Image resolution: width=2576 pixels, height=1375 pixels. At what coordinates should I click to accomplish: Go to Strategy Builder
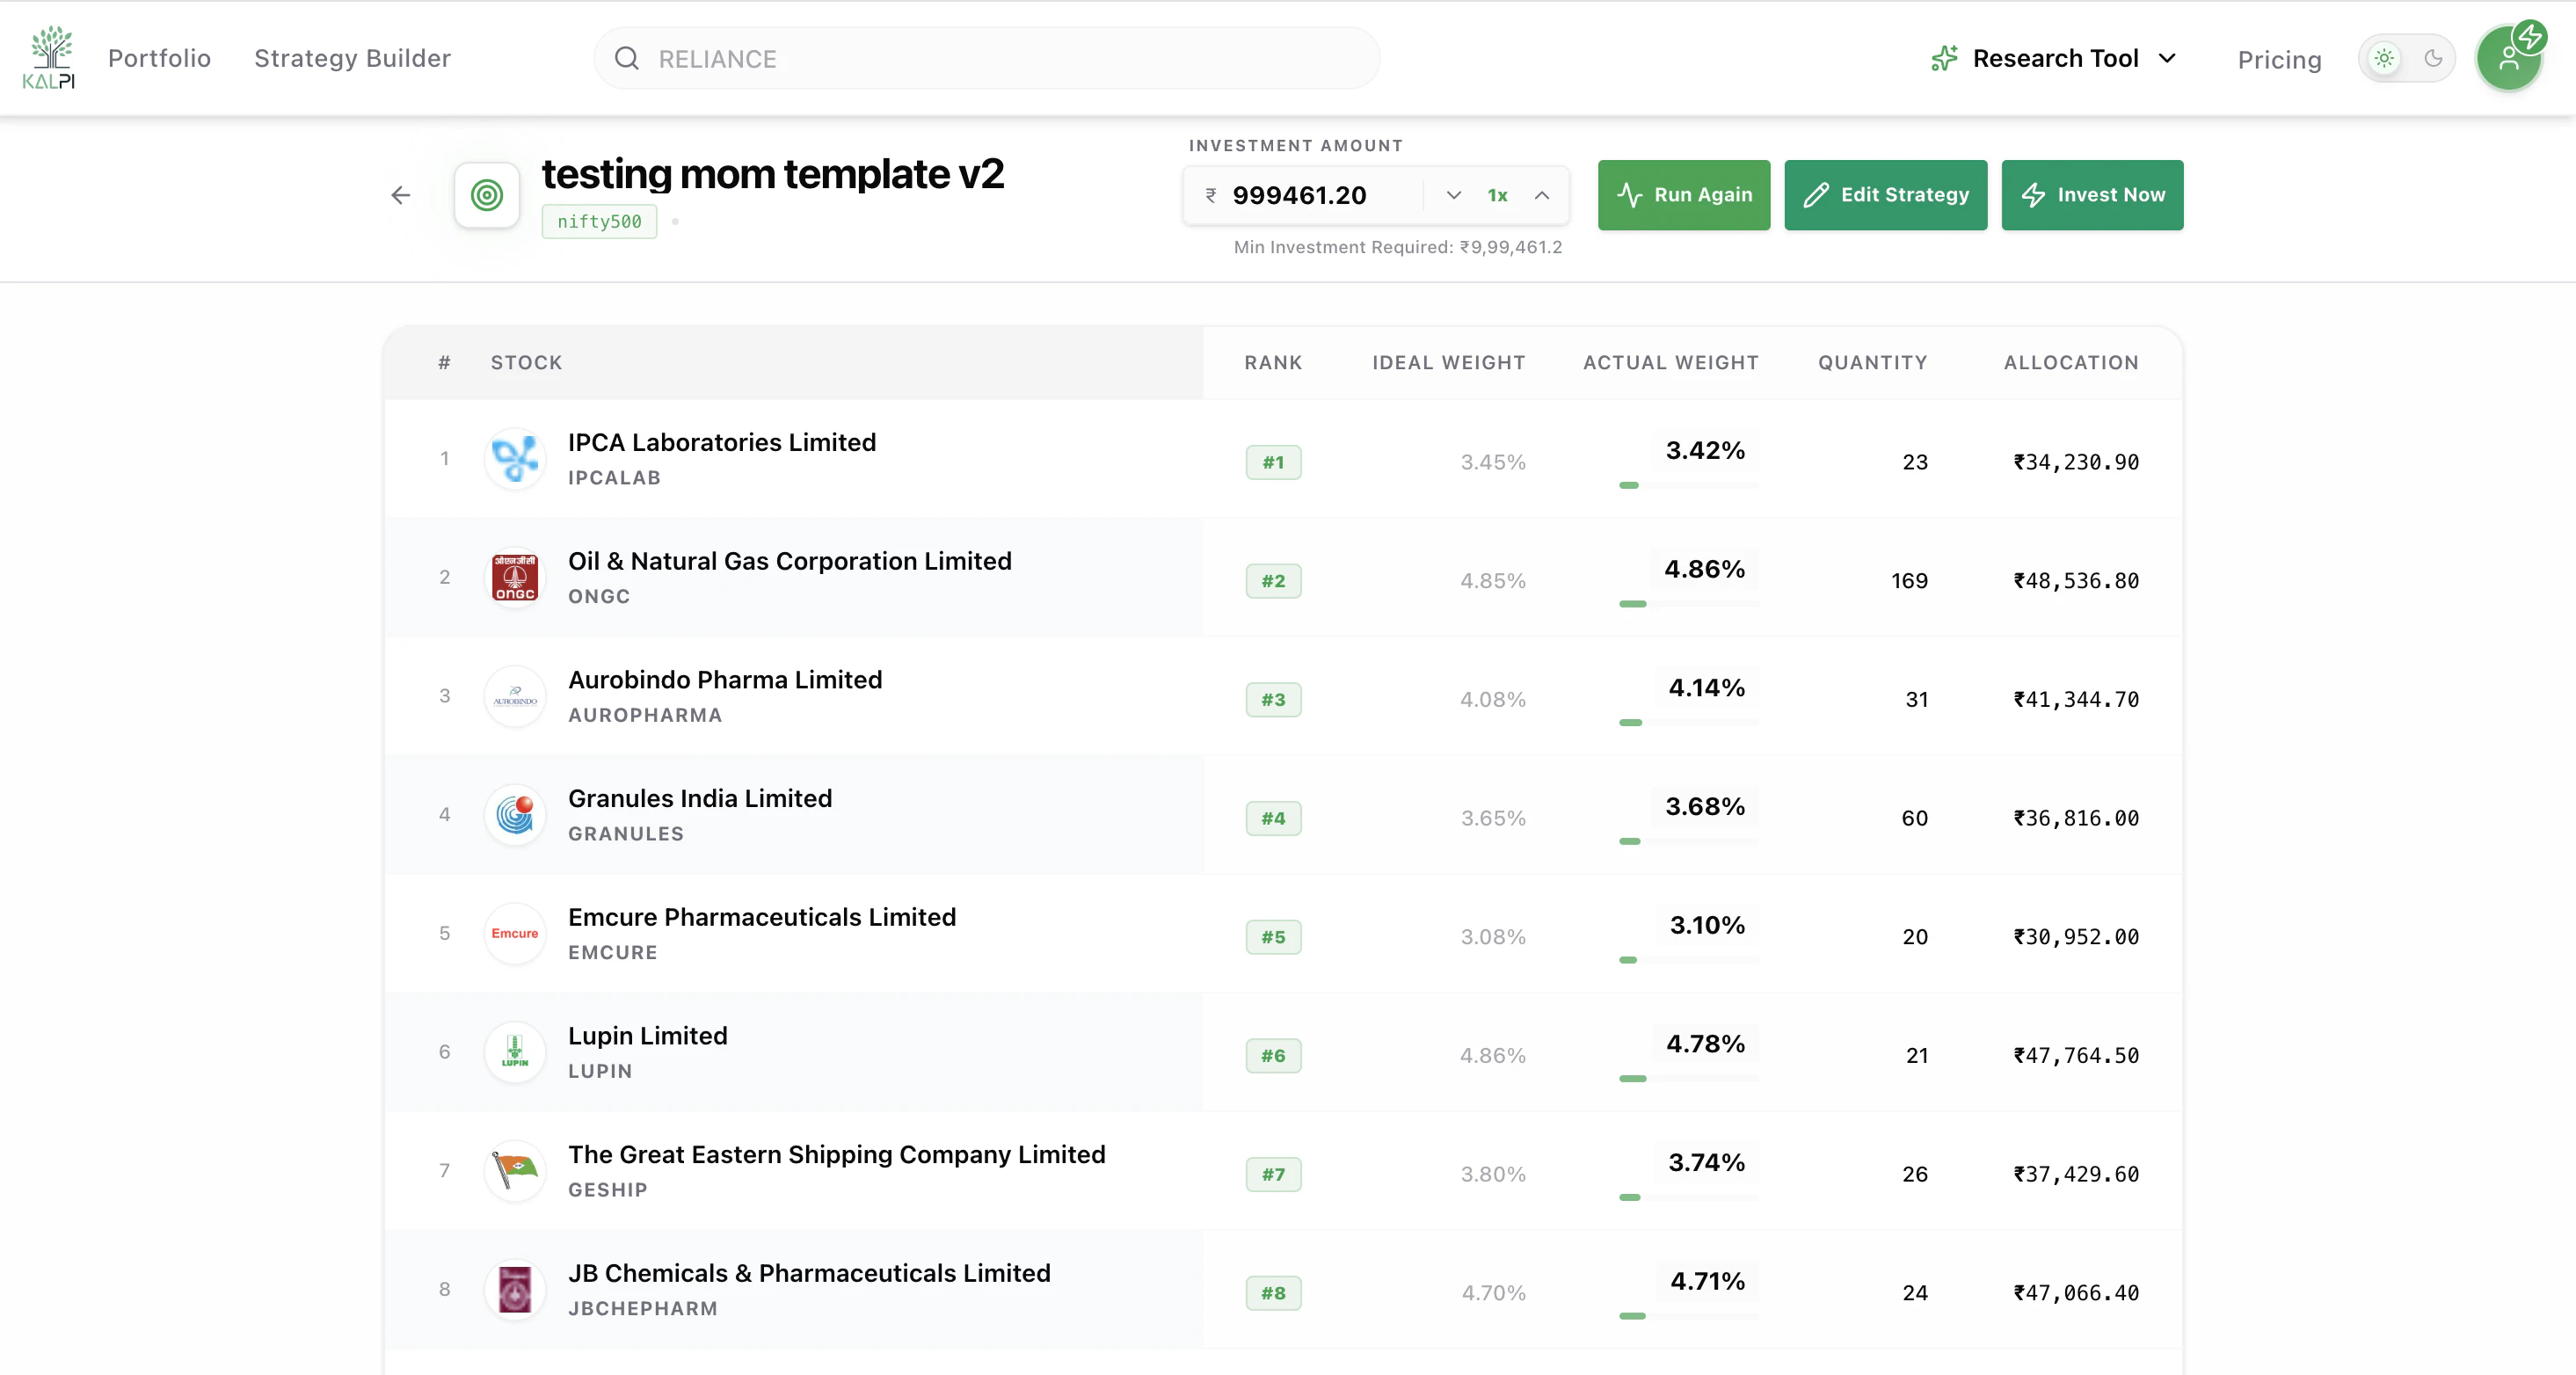pos(352,57)
